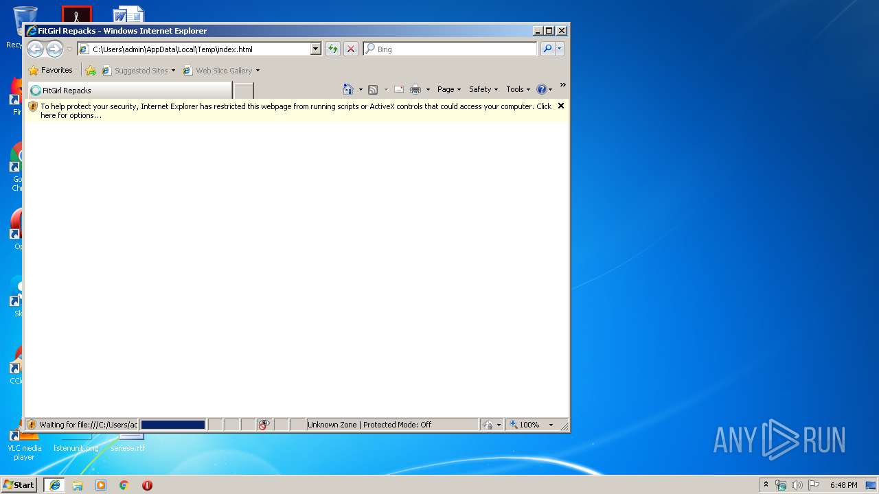Open the Start menu

coord(19,484)
